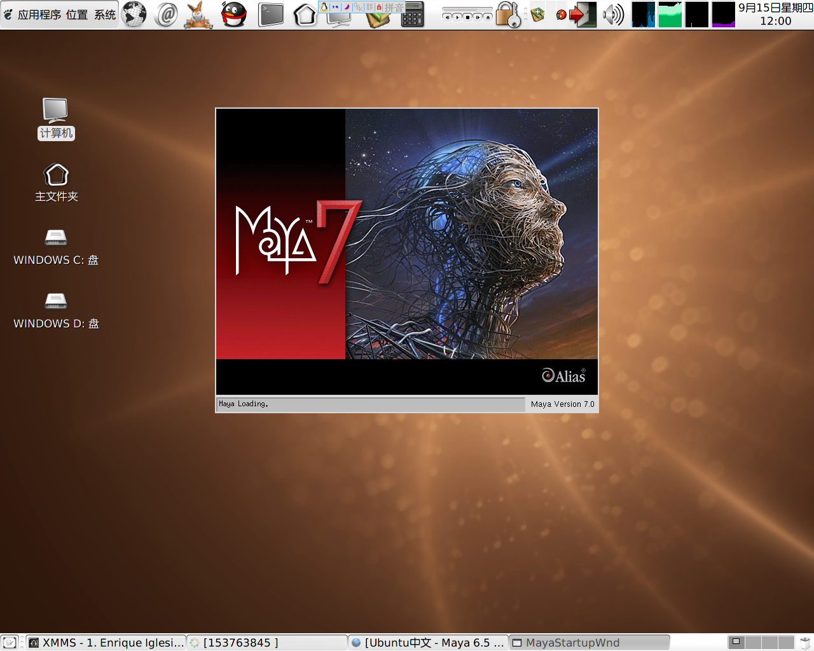Click the 'Maya Loading.' status text
Screen dimensions: 814x651
[x=244, y=404]
